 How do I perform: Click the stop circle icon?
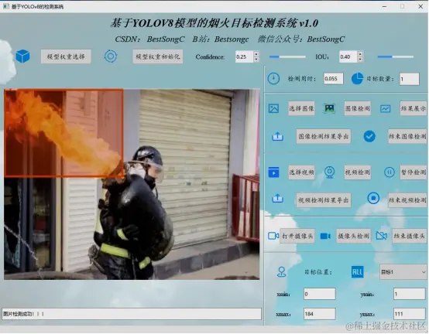coord(373,198)
